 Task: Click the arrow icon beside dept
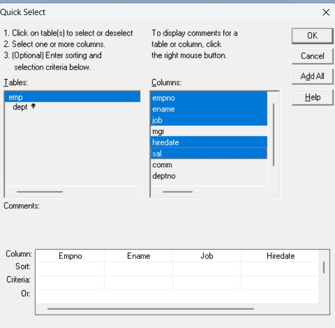(33, 106)
